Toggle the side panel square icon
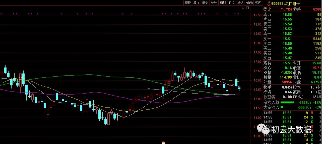 (x=248, y=8)
